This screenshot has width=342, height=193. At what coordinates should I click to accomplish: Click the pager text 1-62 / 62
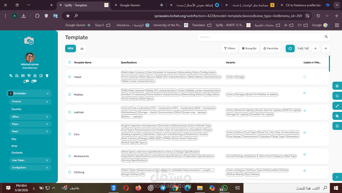point(303,49)
